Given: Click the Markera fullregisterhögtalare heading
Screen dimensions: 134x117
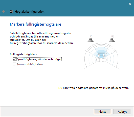Looking at the screenshot, I should (x=36, y=24).
